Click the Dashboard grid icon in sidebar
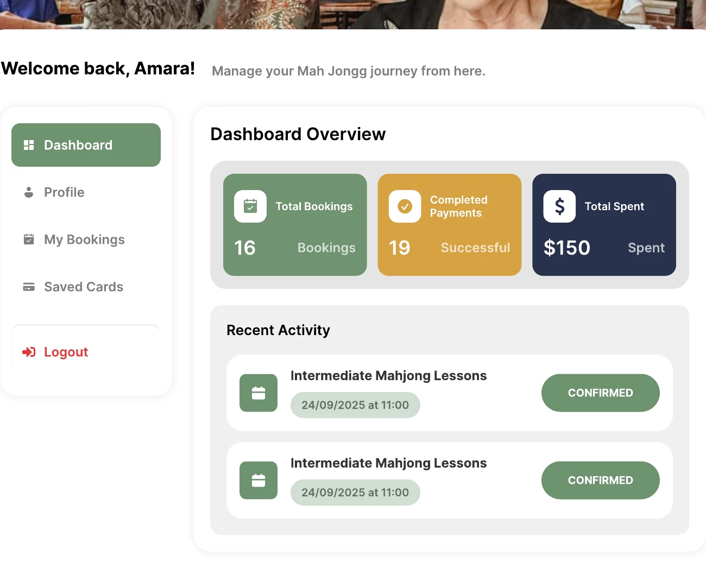 pyautogui.click(x=29, y=145)
